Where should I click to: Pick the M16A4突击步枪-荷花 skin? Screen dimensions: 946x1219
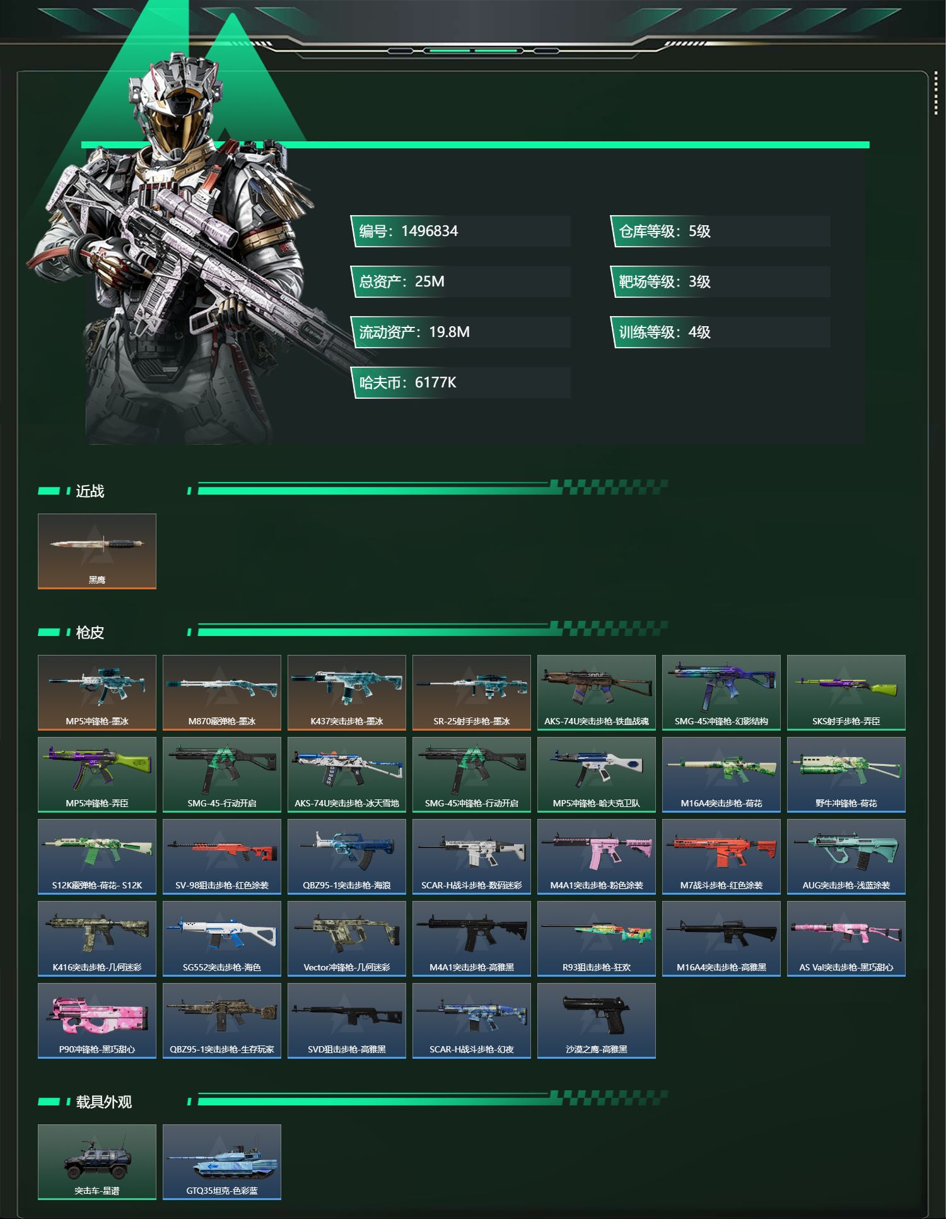721,775
